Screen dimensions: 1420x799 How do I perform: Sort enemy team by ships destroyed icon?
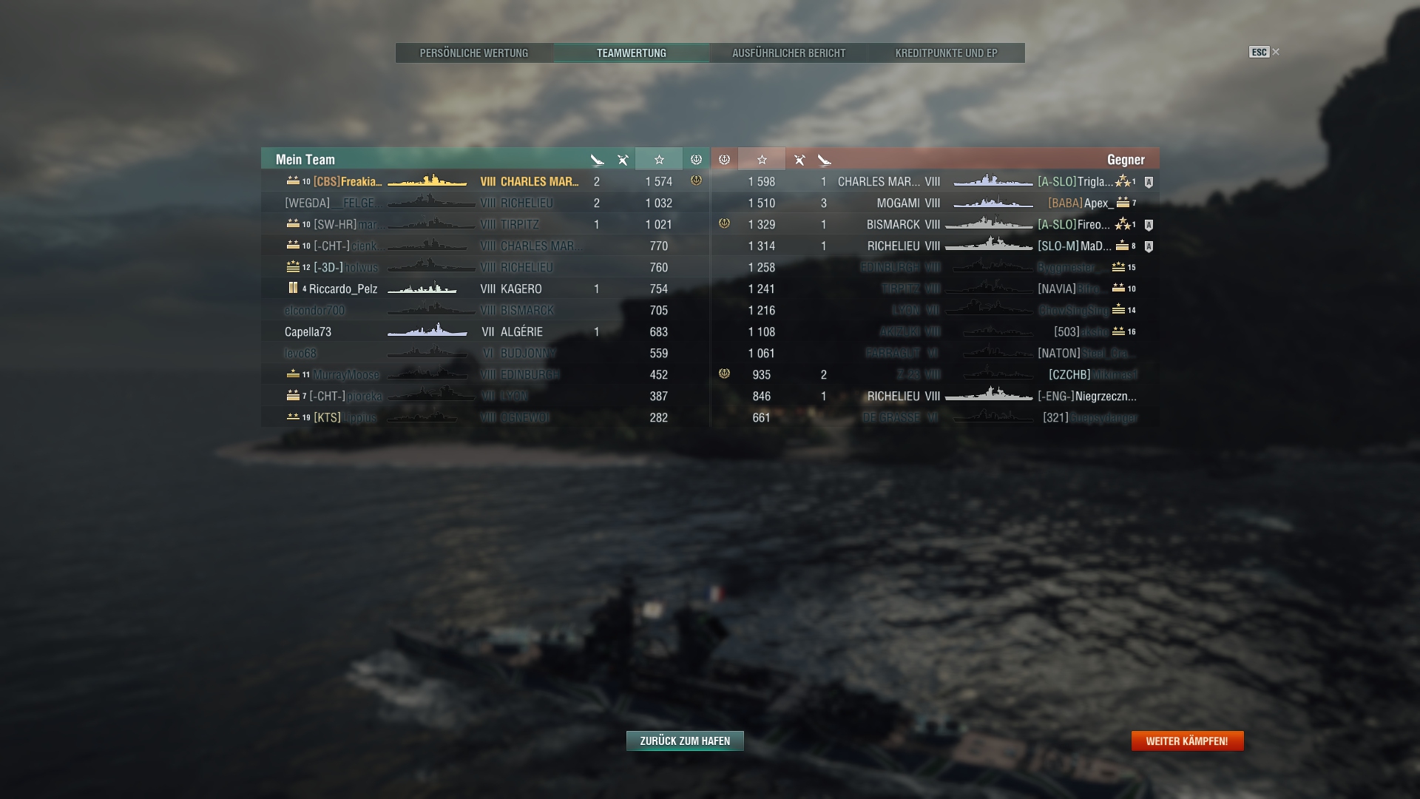(x=825, y=160)
